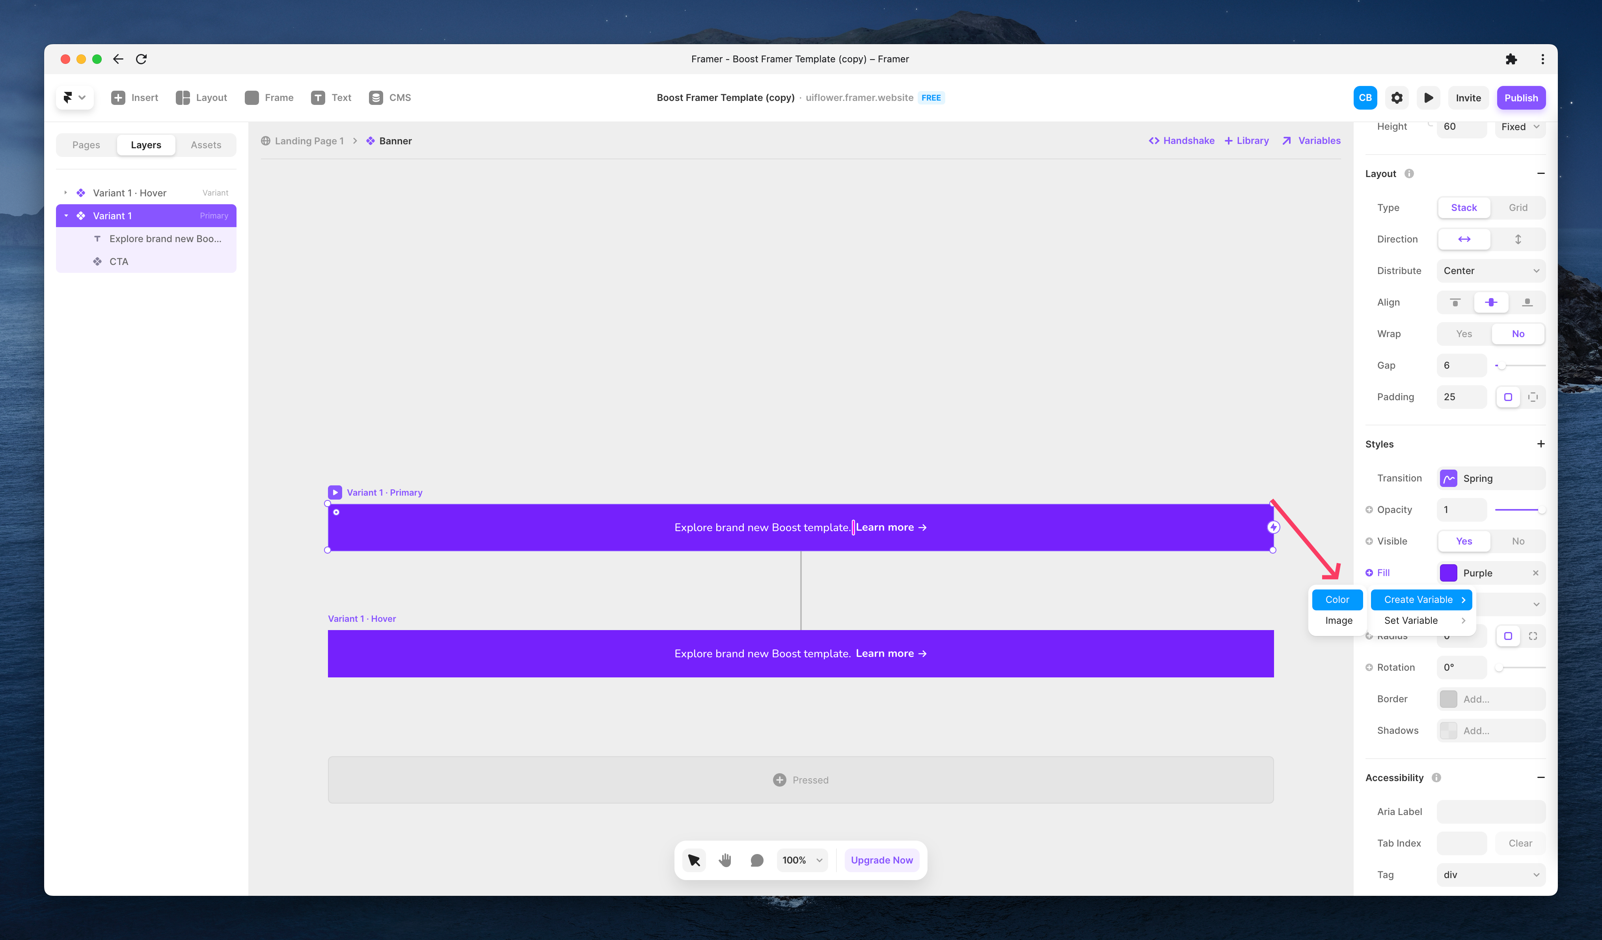Open the height Fixed dropdown
Image resolution: width=1602 pixels, height=940 pixels.
pos(1520,127)
